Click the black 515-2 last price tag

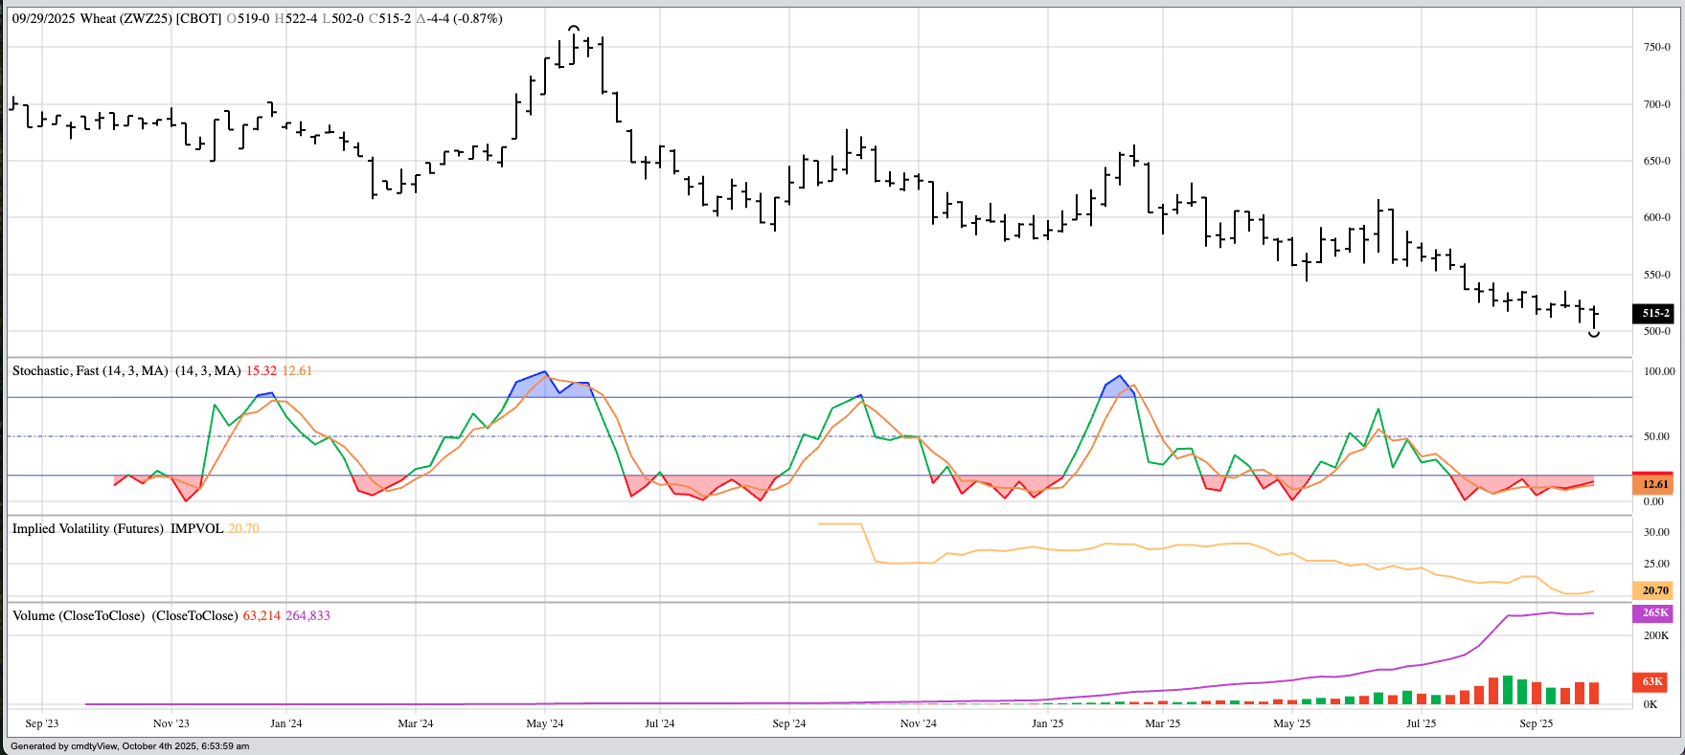(x=1654, y=314)
